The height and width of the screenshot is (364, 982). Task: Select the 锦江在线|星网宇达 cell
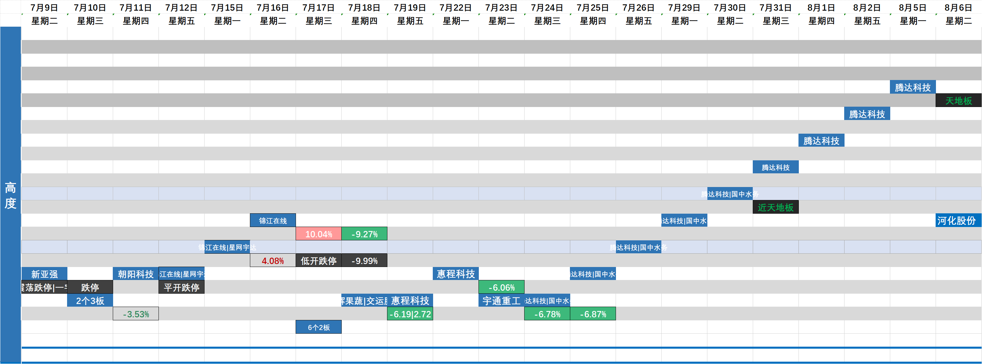click(x=227, y=247)
